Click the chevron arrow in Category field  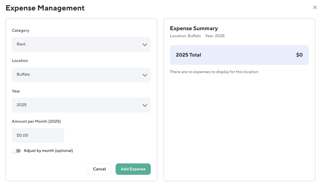[x=145, y=45]
